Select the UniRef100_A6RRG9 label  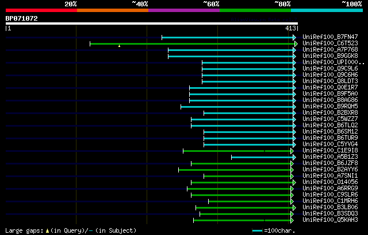[330, 188]
